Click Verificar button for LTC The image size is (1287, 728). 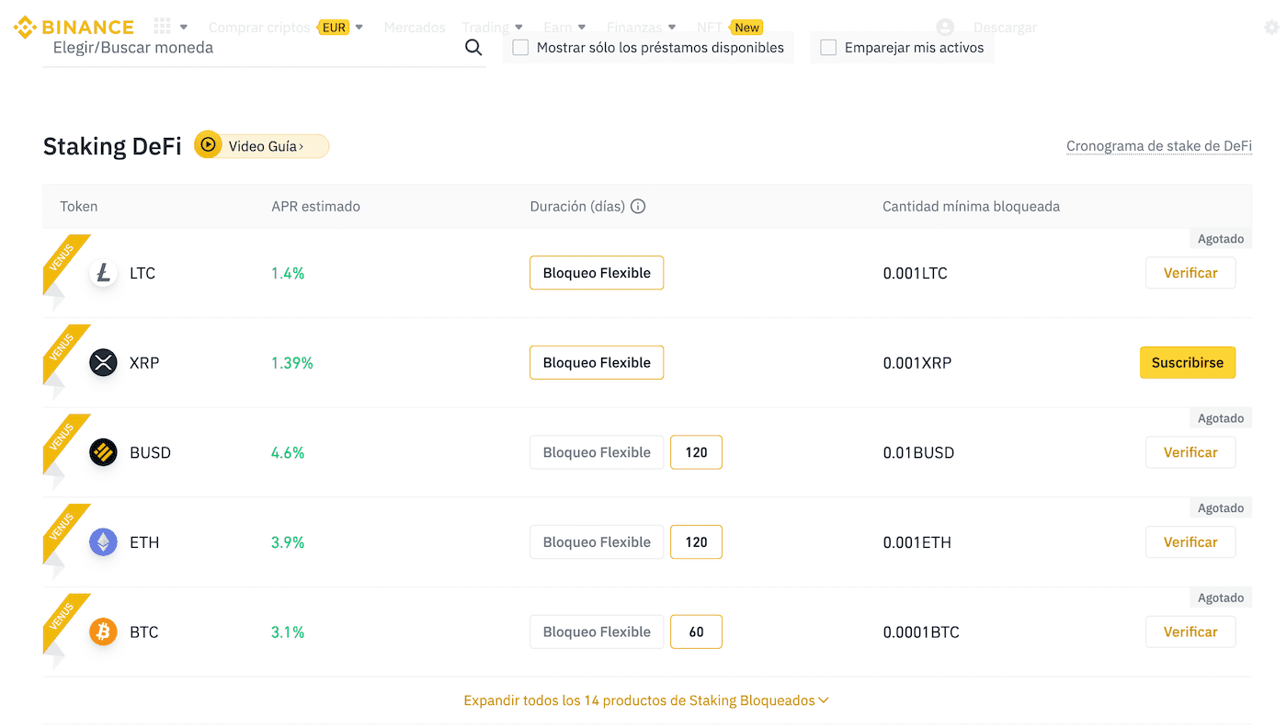[1190, 273]
